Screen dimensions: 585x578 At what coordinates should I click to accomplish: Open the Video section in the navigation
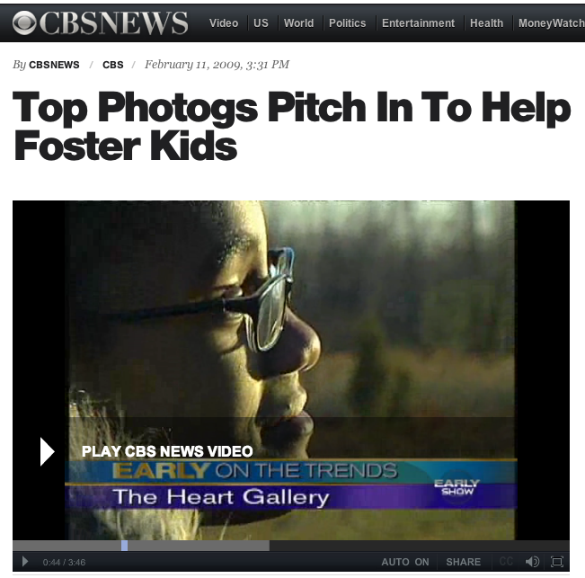coord(224,23)
